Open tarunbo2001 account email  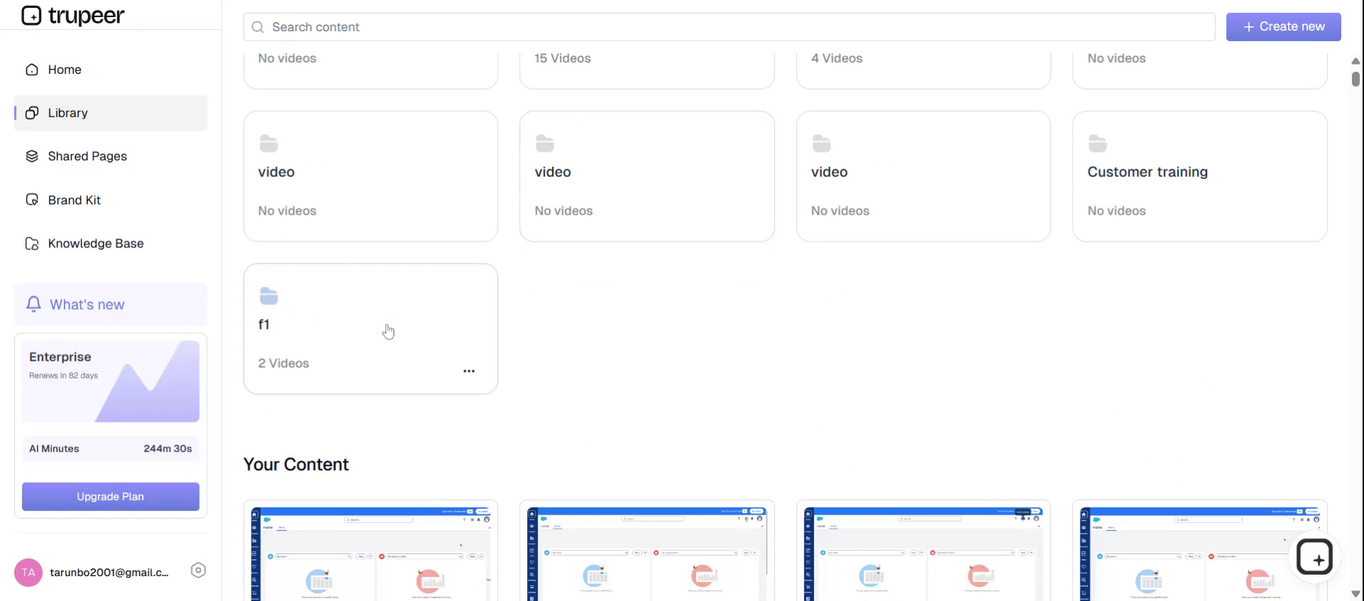[109, 573]
